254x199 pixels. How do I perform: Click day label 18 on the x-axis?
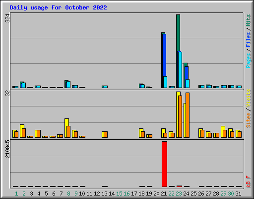point(141,194)
